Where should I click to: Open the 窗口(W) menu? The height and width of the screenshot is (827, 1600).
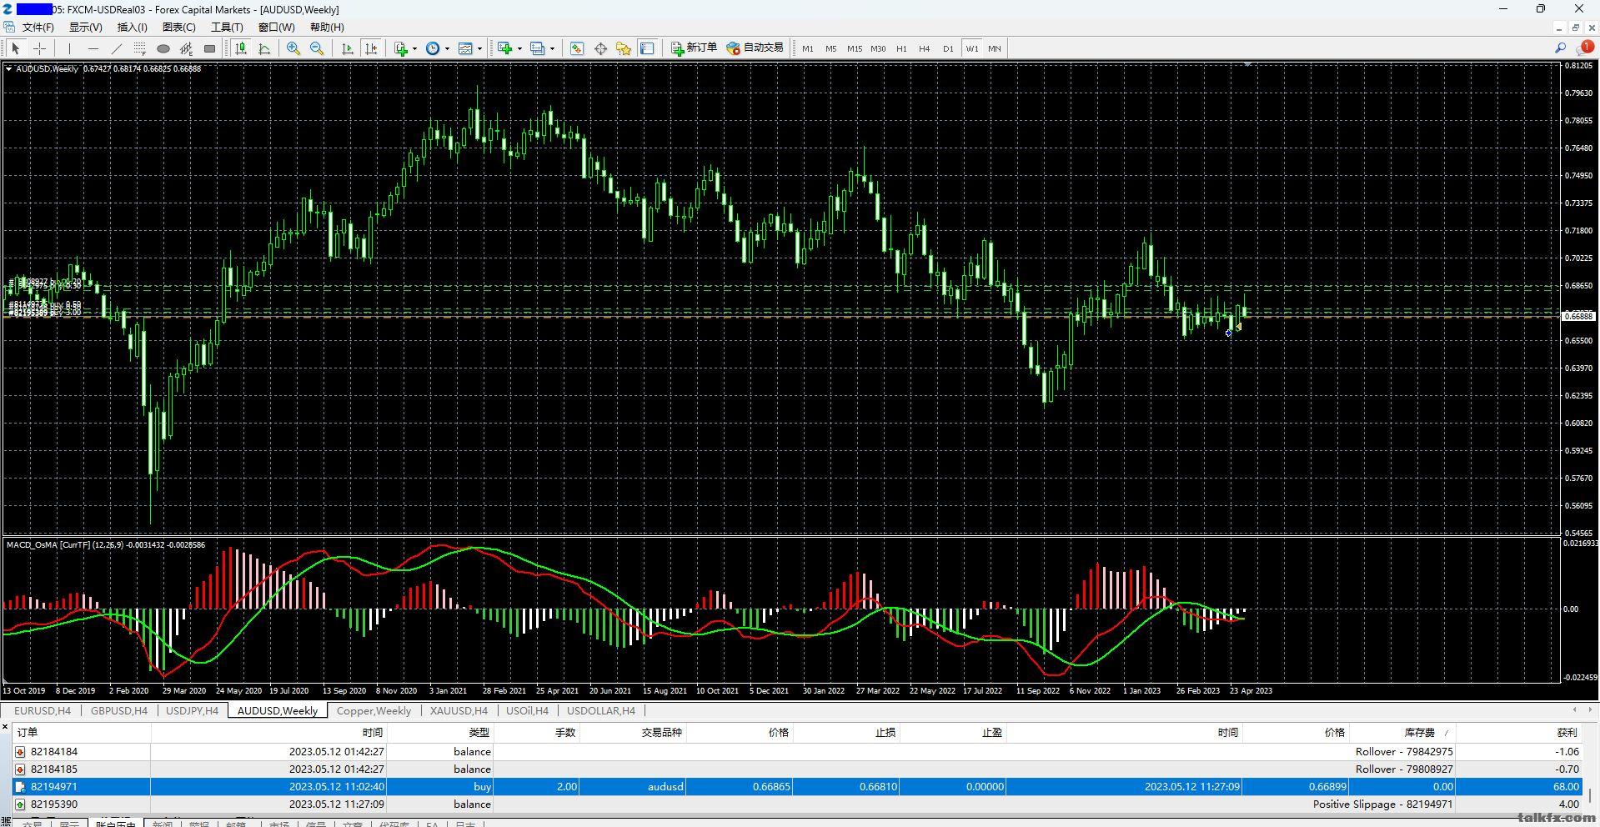click(276, 27)
